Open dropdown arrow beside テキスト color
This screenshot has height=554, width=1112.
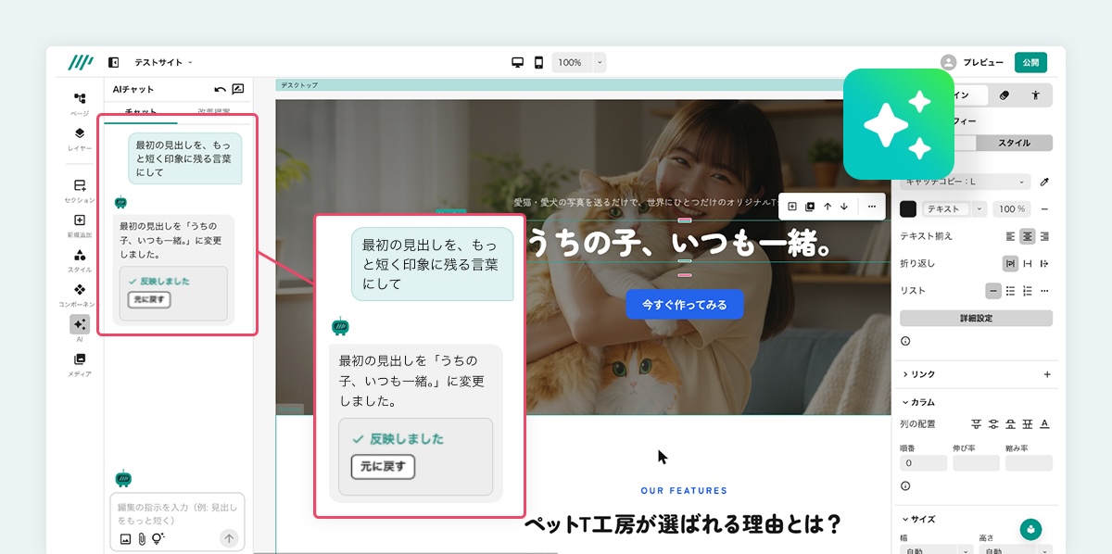tap(979, 209)
